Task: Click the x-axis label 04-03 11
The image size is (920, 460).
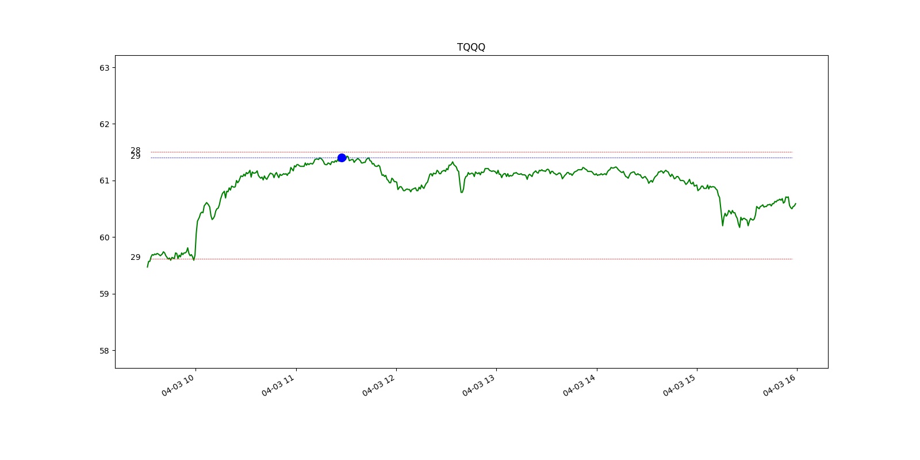Action: 279,385
